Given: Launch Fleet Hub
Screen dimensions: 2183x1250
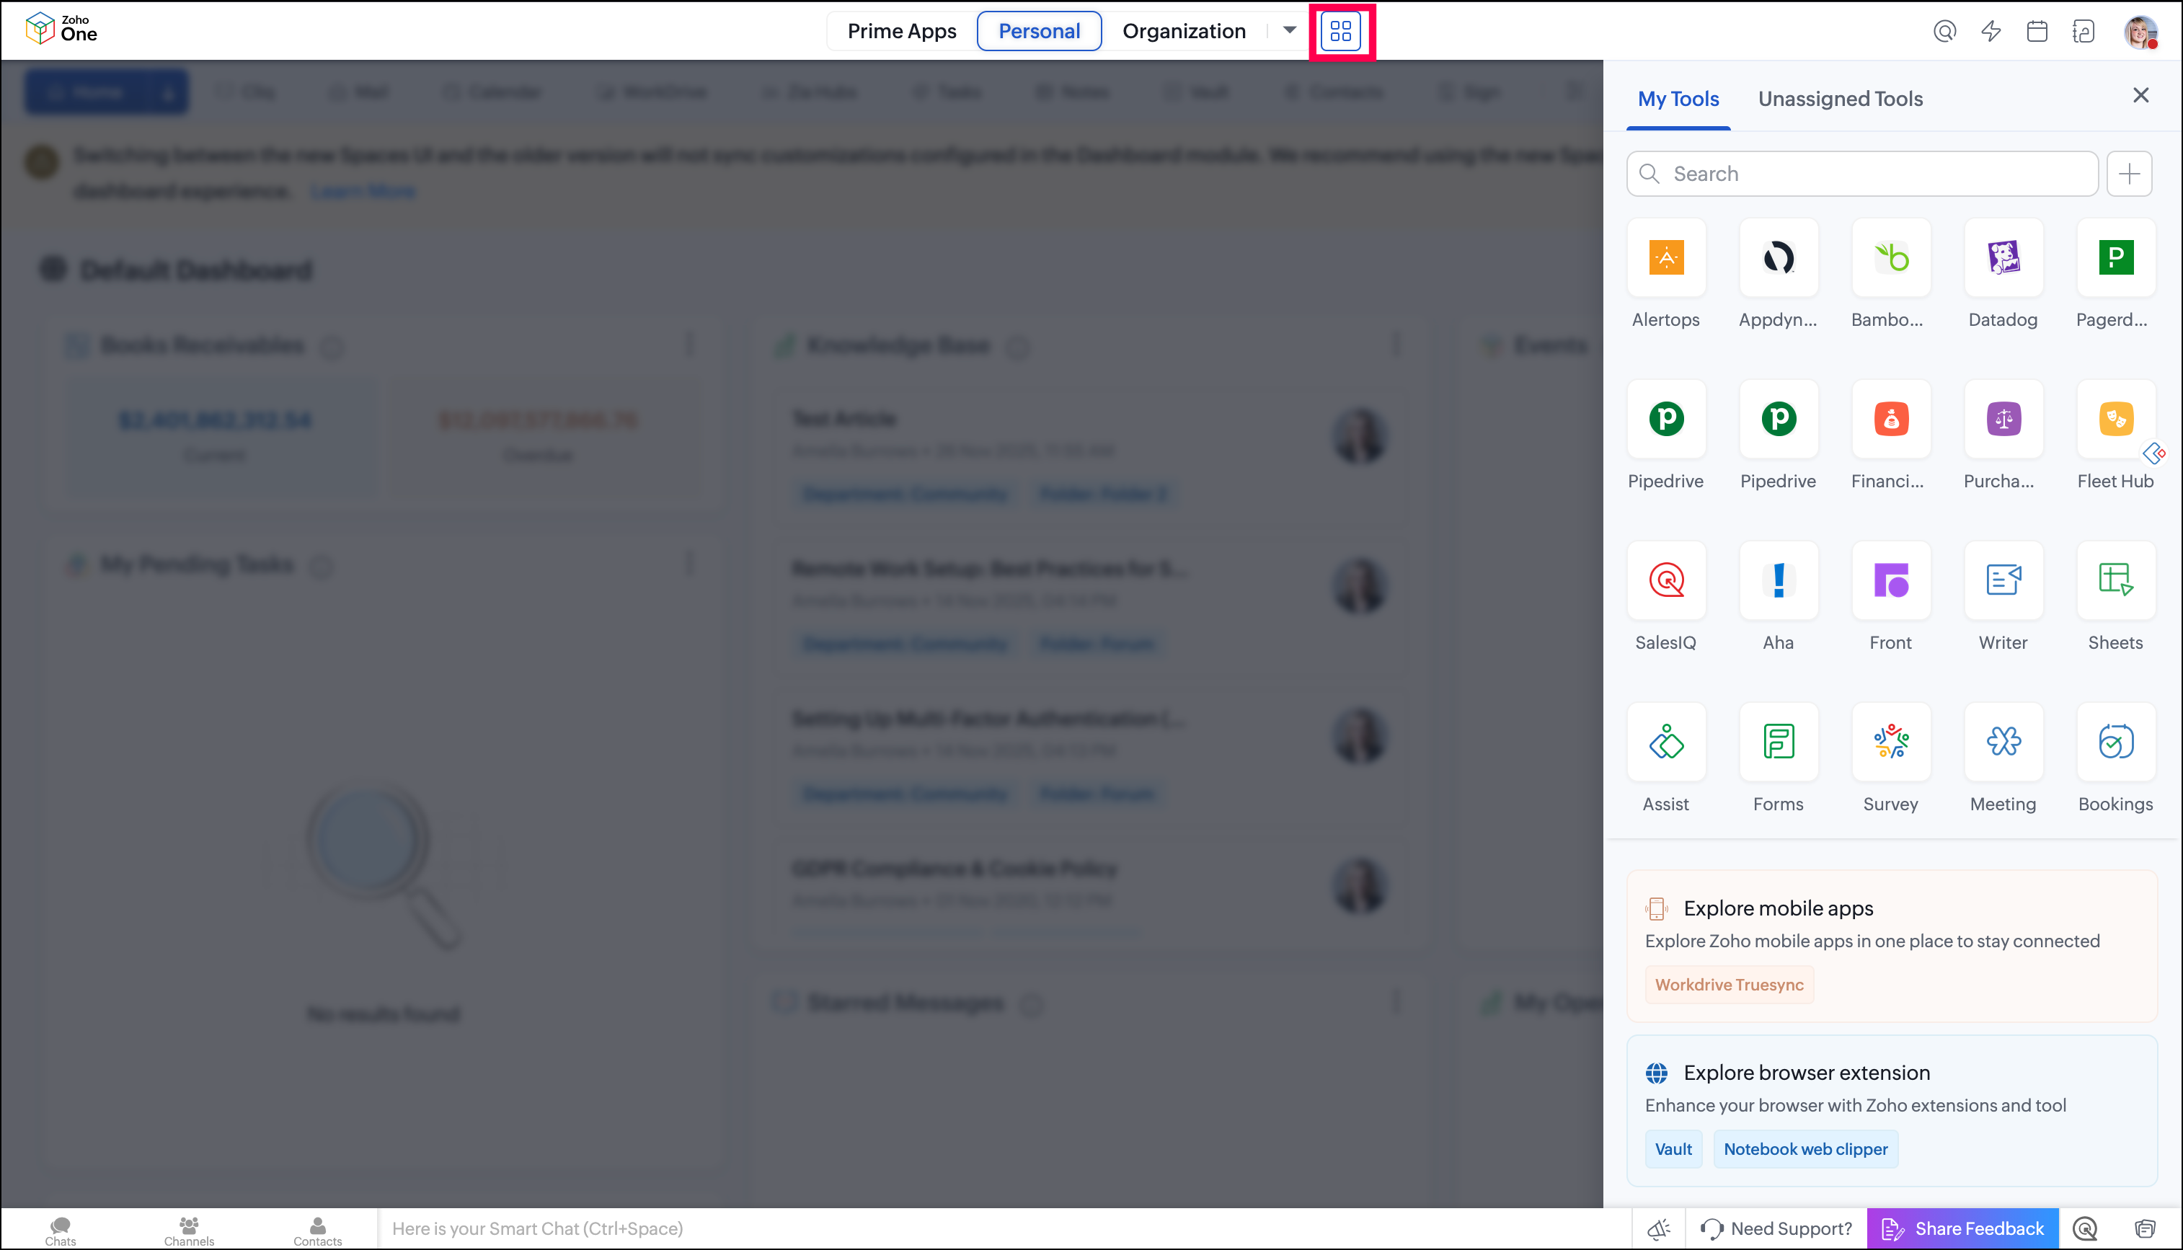Looking at the screenshot, I should tap(2115, 419).
